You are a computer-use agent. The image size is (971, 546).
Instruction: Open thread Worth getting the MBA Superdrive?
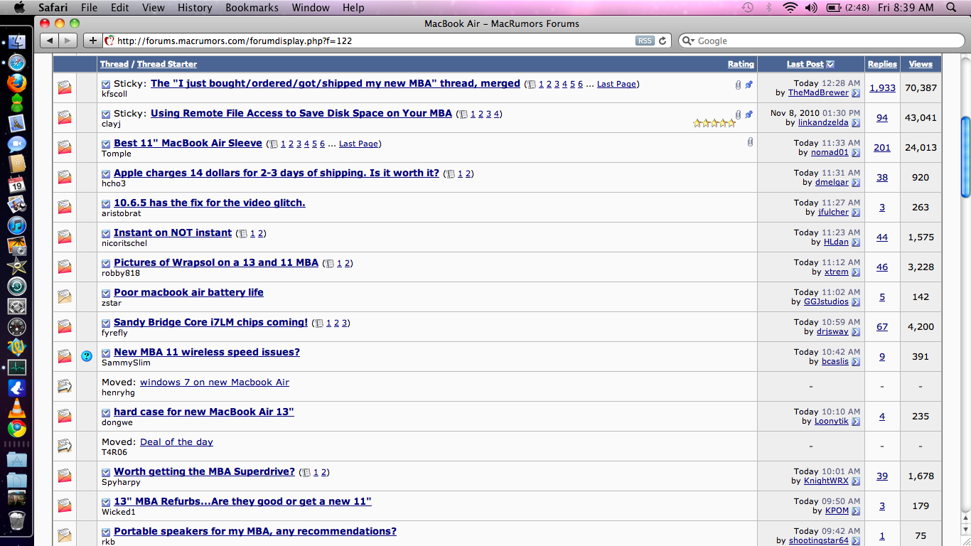pos(204,471)
